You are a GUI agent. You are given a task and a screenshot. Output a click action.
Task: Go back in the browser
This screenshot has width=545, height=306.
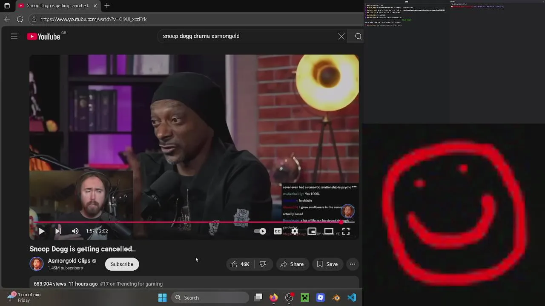point(7,19)
